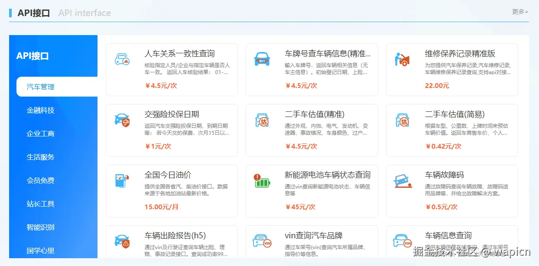
Task: Click the vin查询汽车品牌 VIN badge icon
Action: [x=262, y=242]
